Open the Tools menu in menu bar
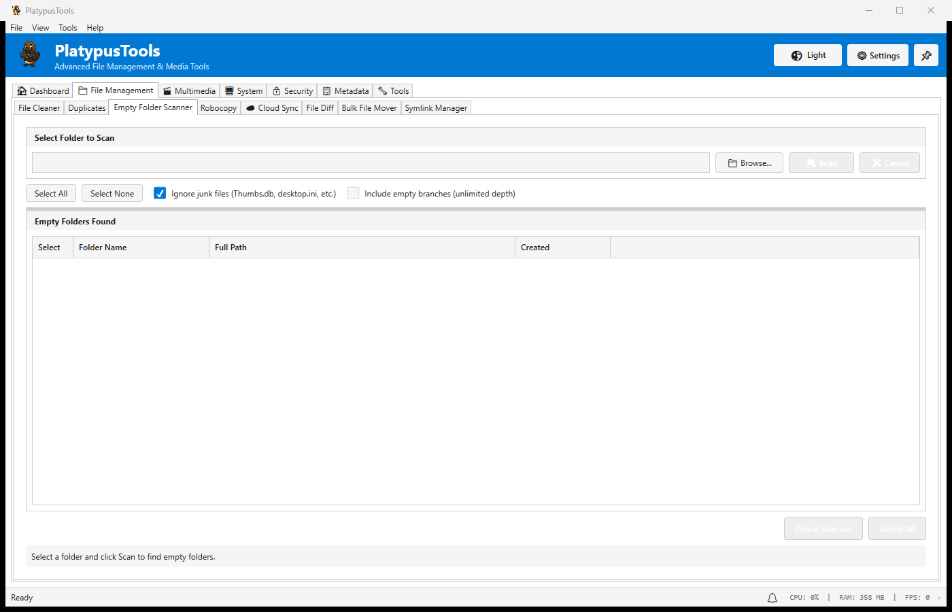Viewport: 952px width, 612px height. tap(67, 28)
